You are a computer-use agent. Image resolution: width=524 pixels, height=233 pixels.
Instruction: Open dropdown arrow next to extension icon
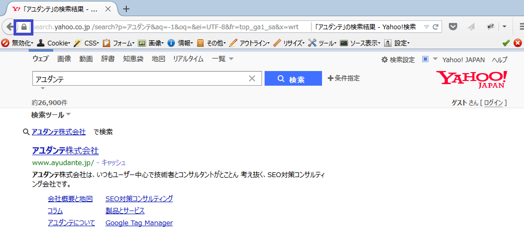(504, 27)
